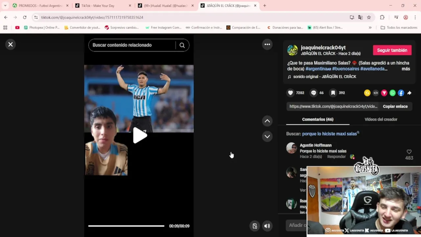Reply to Agustin Hoffmann with Responder

pyautogui.click(x=336, y=157)
